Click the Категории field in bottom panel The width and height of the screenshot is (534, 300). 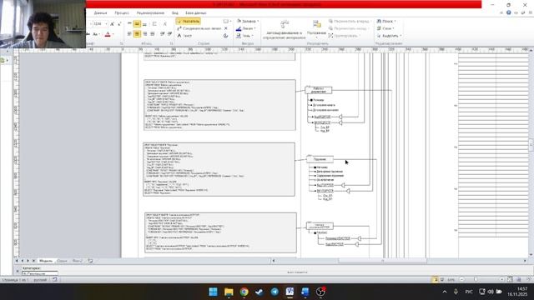(40, 273)
